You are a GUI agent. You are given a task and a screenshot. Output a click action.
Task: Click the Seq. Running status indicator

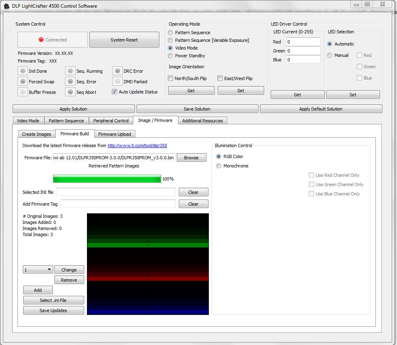[x=70, y=71]
